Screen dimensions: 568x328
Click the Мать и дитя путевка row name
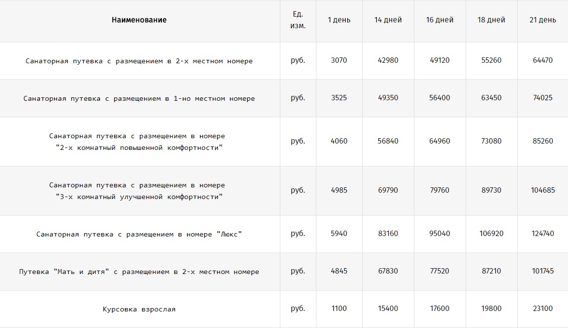click(139, 272)
